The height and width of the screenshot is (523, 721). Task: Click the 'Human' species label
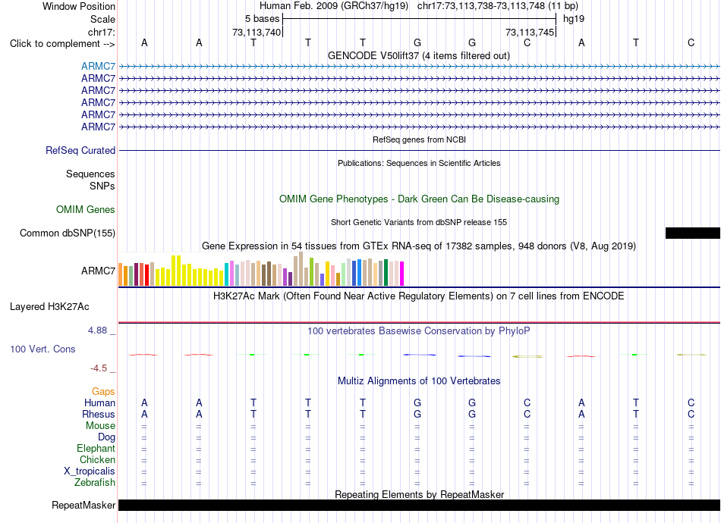click(99, 402)
